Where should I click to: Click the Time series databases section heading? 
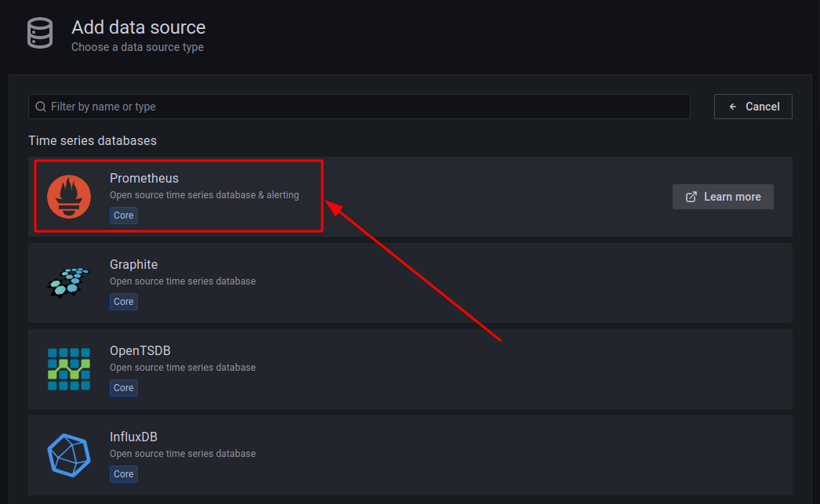pos(92,140)
